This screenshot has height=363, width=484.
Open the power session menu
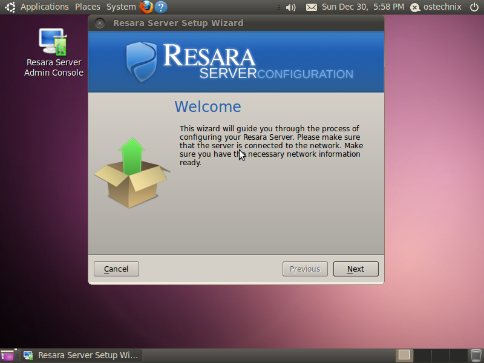pyautogui.click(x=474, y=7)
